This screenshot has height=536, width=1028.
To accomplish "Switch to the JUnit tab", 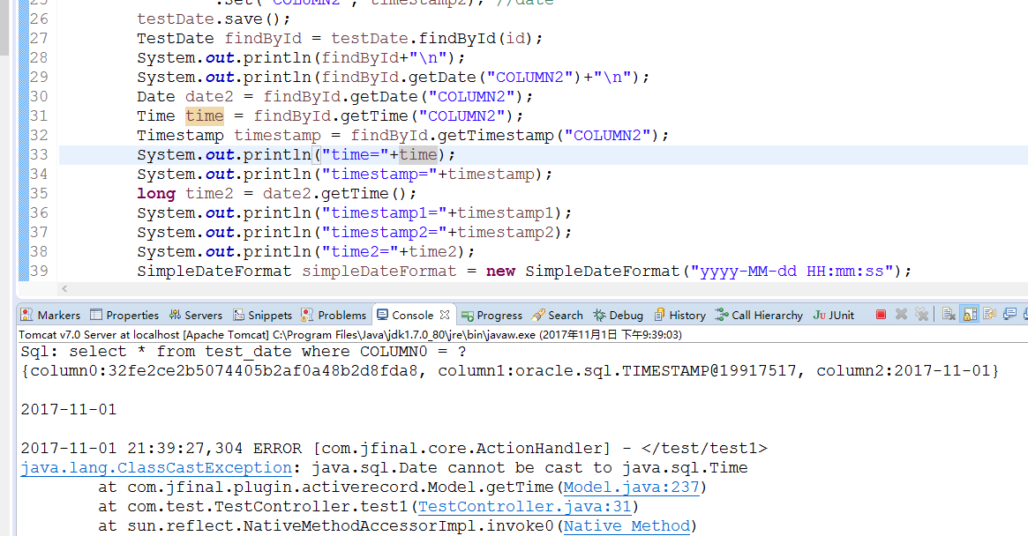I will coord(834,315).
